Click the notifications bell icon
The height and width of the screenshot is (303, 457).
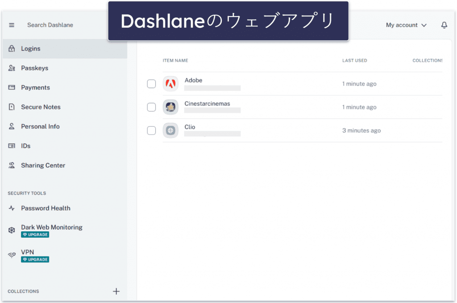tap(444, 25)
